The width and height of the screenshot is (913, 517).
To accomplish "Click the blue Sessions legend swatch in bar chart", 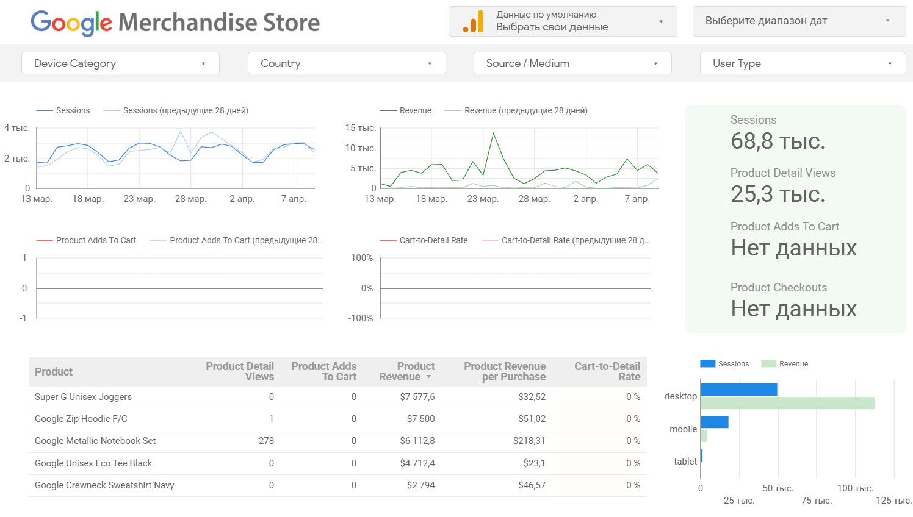I will click(707, 364).
